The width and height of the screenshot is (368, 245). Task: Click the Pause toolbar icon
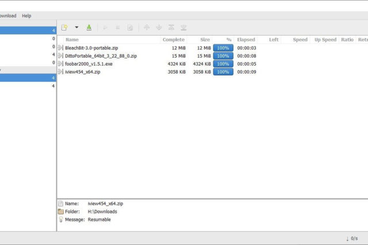tap(118, 28)
